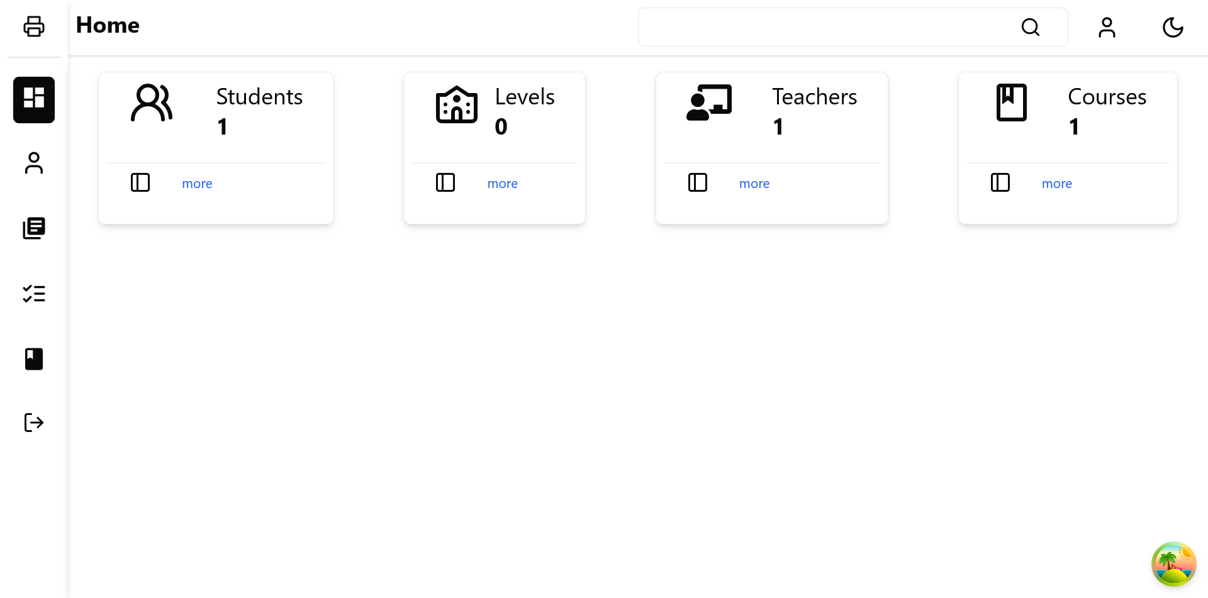
Task: Open the checklist icon in the sidebar
Action: tap(34, 294)
